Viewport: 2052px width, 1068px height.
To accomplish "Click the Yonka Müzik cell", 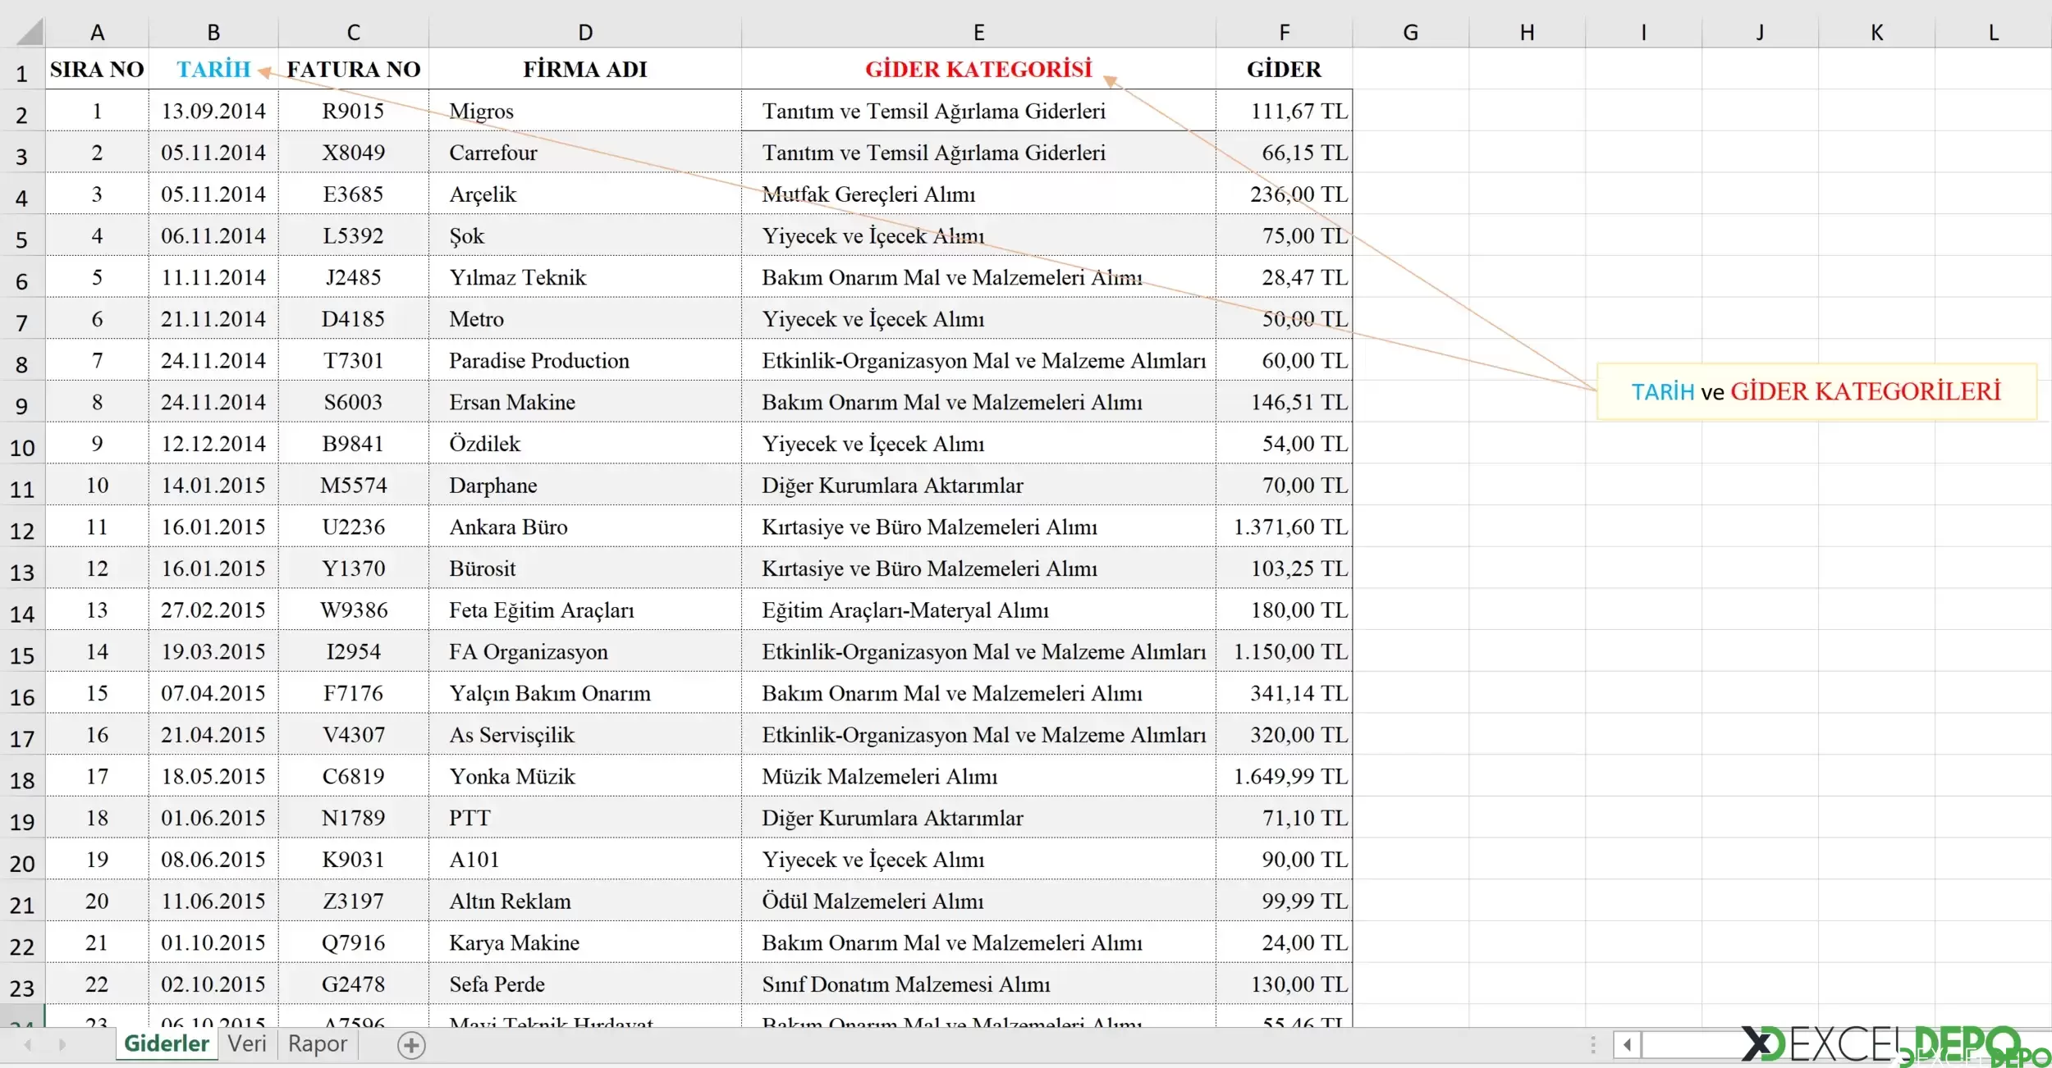I will (x=585, y=777).
